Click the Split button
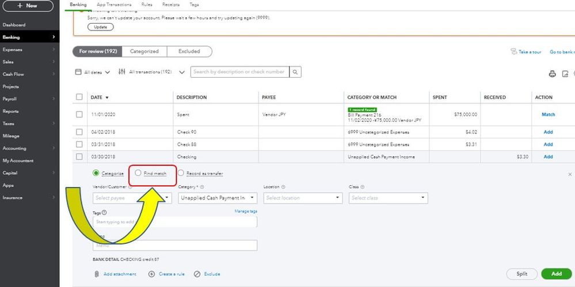The height and width of the screenshot is (287, 575). point(521,274)
